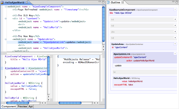
Task: Maximize the Outline view pane
Action: tap(177, 2)
